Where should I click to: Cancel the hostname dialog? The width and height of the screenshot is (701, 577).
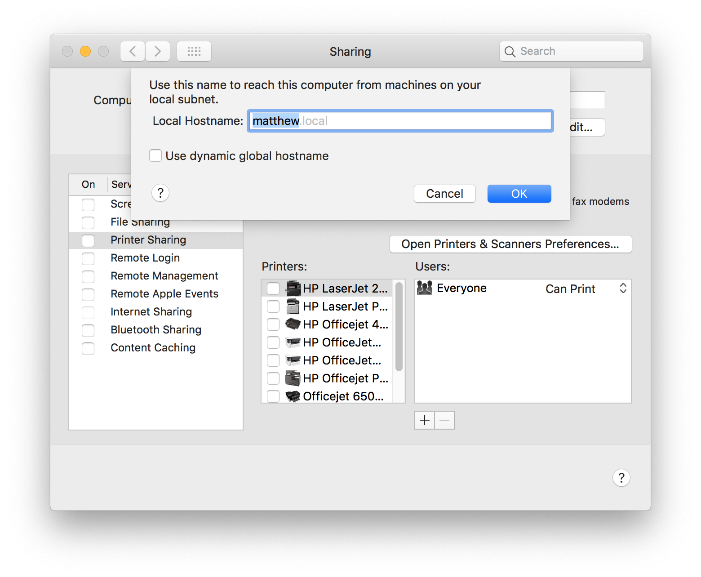tap(445, 194)
